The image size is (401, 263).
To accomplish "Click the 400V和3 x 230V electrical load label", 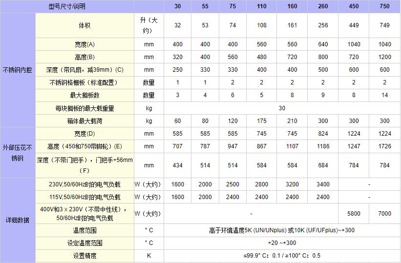I will 84,214.
